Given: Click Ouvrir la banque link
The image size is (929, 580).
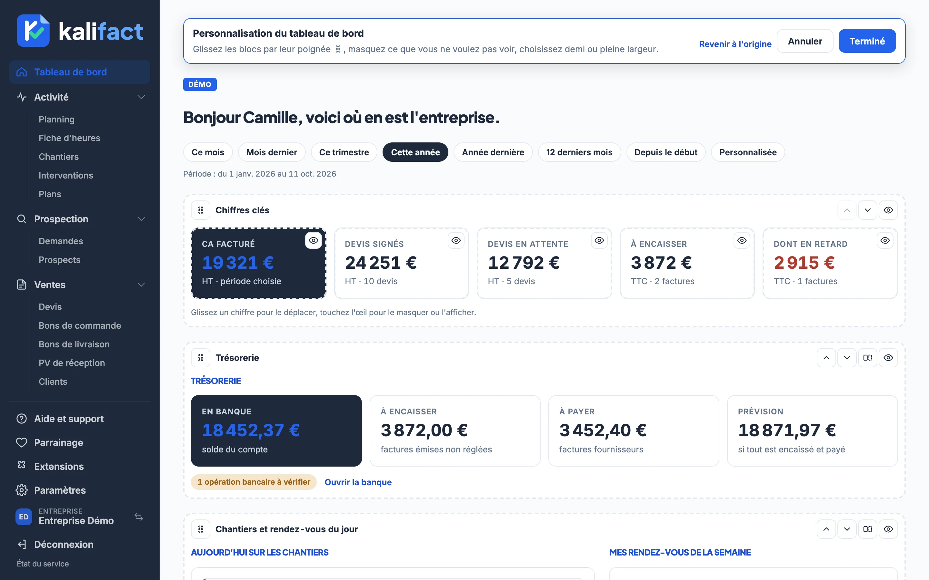Looking at the screenshot, I should coord(358,482).
